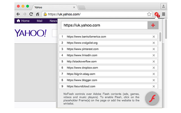Viewport: 181px width, 113px height.
Task: Open the NoFlash extension toolbar icon
Action: point(157,14)
